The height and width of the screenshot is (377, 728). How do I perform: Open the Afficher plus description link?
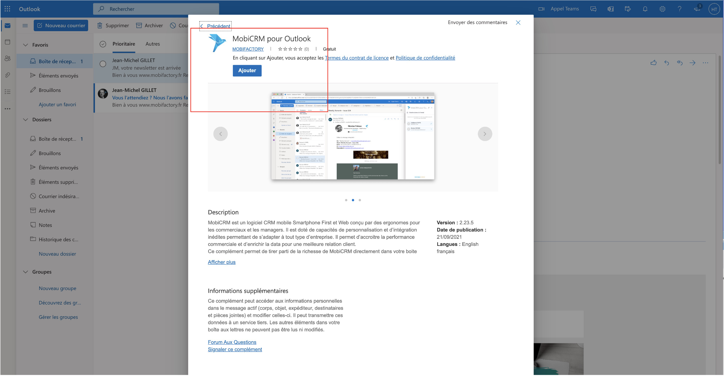coord(221,262)
